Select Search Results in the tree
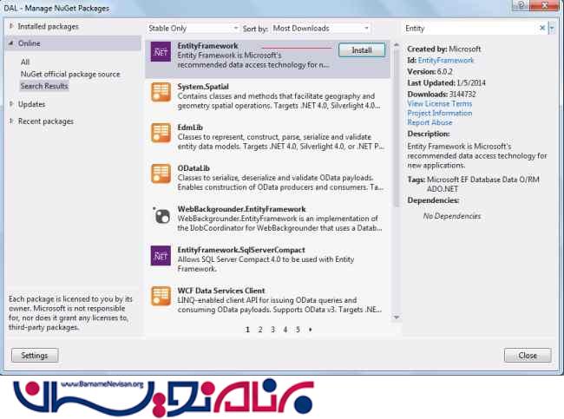 click(44, 86)
